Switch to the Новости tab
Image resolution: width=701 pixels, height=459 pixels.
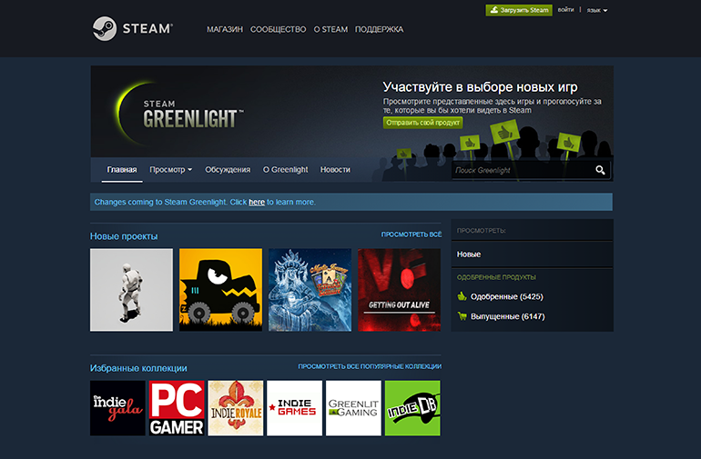point(335,170)
